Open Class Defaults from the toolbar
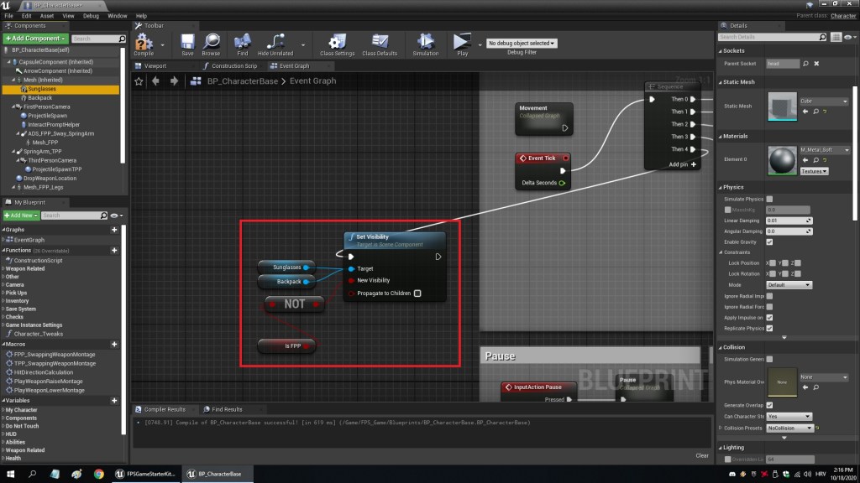Viewport: 860px width, 483px height. pyautogui.click(x=380, y=41)
